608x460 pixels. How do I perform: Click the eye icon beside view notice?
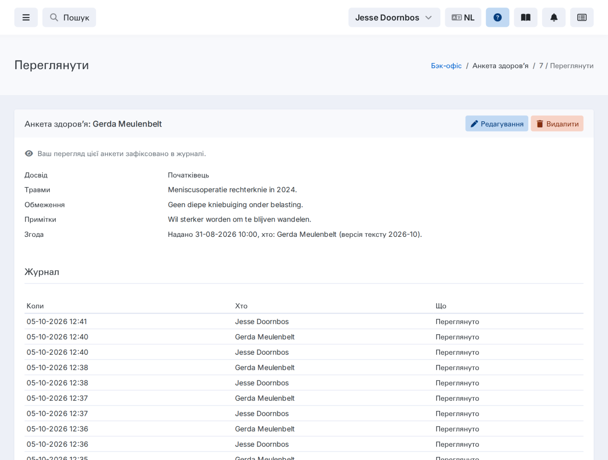29,154
